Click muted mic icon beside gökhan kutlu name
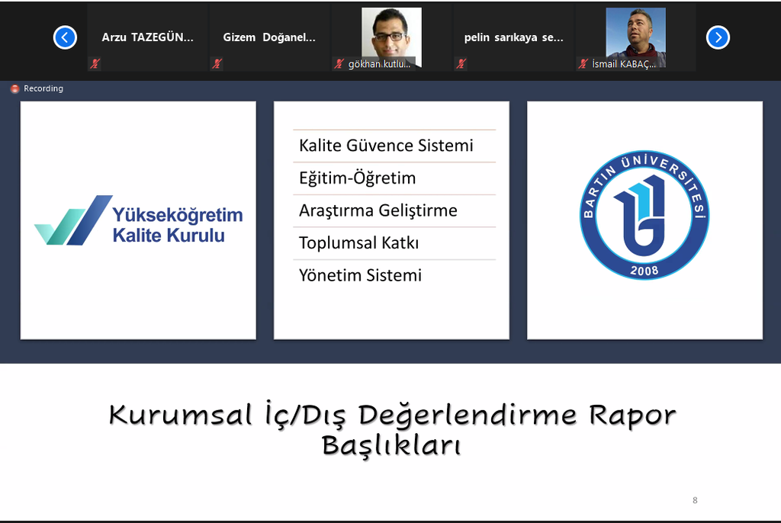781x523 pixels. (339, 64)
